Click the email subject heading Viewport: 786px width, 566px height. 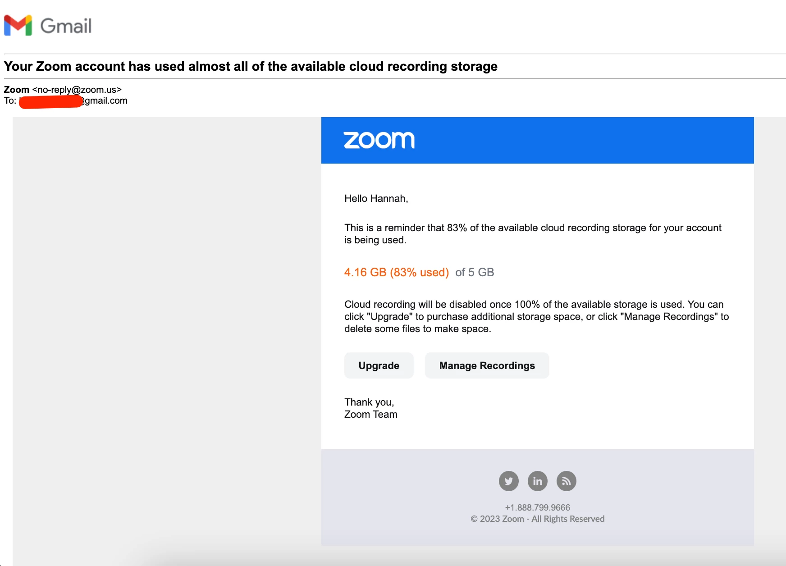tap(251, 66)
